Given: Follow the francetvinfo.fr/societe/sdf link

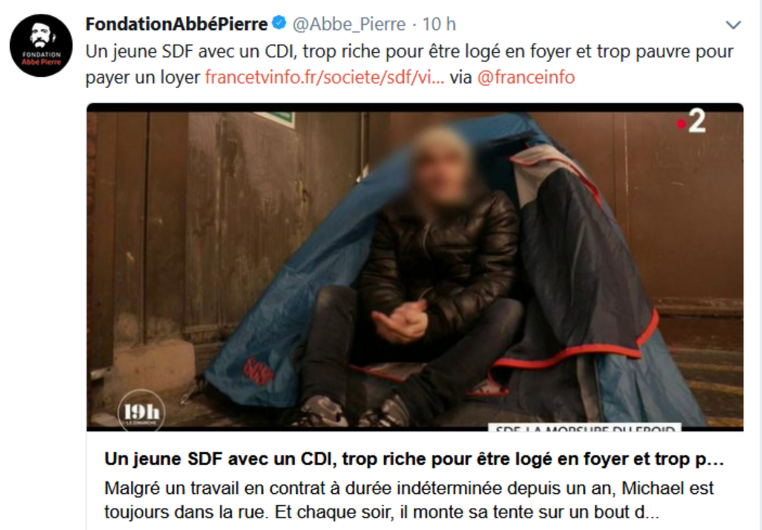Looking at the screenshot, I should pyautogui.click(x=324, y=77).
